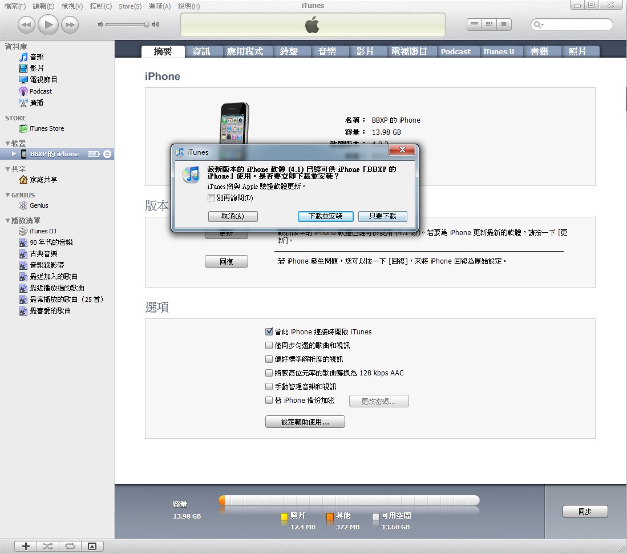The image size is (627, 554).
Task: Check 別再詢問 in the dialog
Action: click(x=211, y=197)
